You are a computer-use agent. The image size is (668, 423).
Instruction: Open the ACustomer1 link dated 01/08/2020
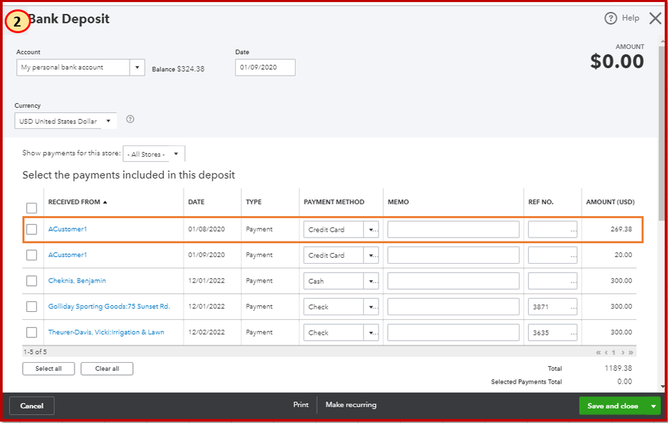click(68, 229)
